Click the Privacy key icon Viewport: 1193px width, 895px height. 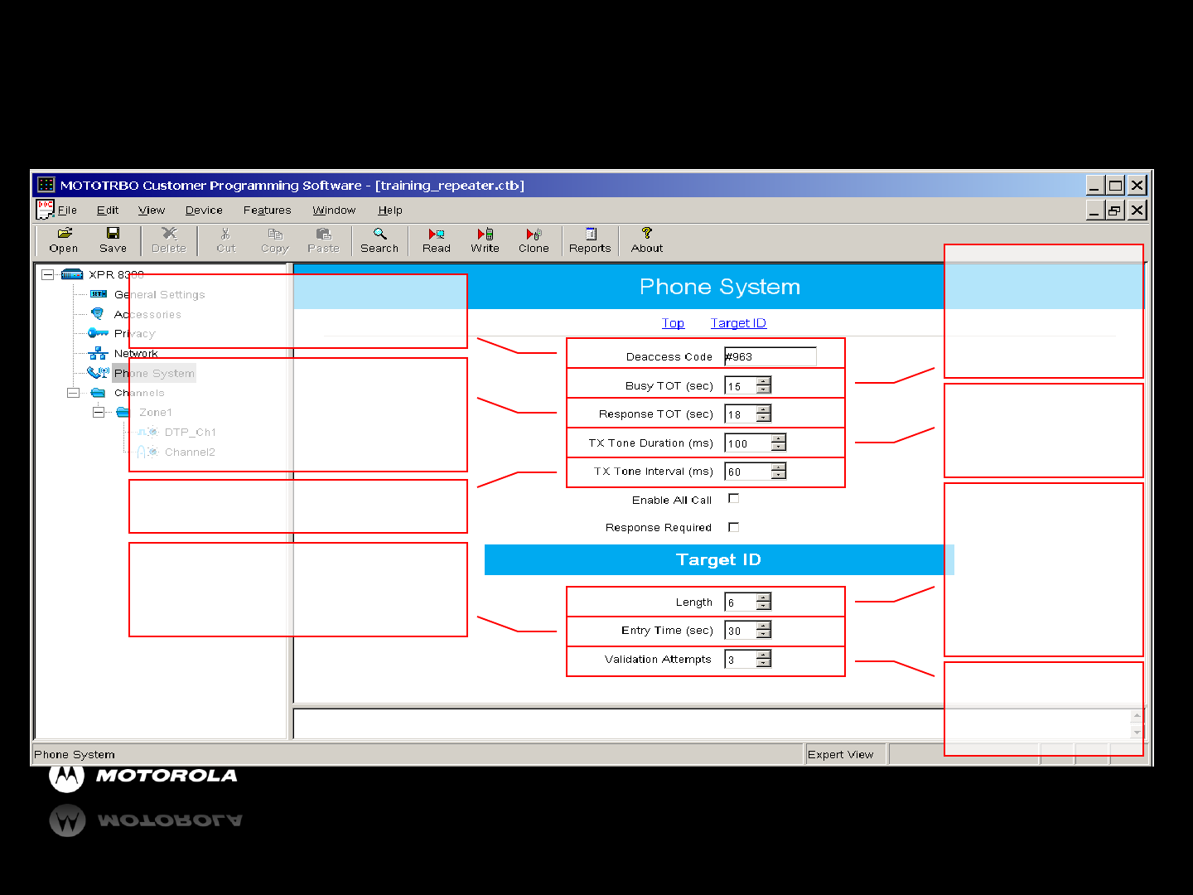[98, 333]
